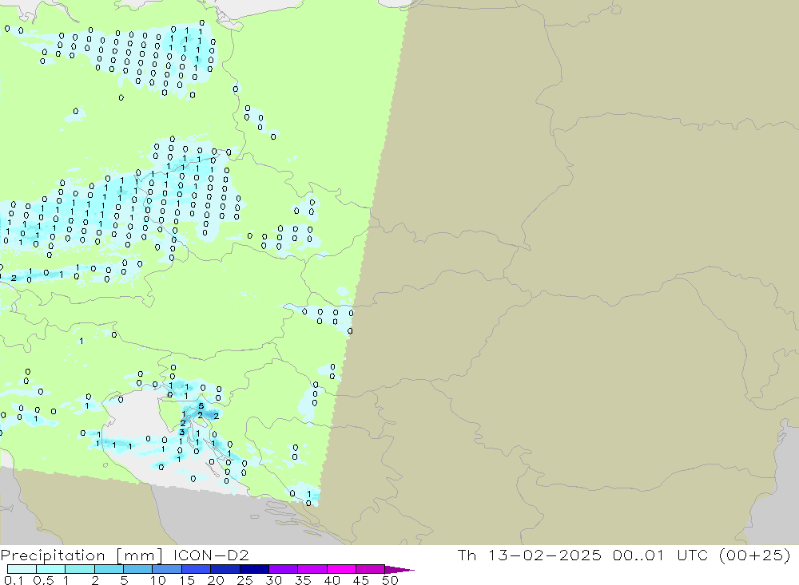This screenshot has height=585, width=799.
Task: Click legend tick label '30'
Action: (x=273, y=580)
